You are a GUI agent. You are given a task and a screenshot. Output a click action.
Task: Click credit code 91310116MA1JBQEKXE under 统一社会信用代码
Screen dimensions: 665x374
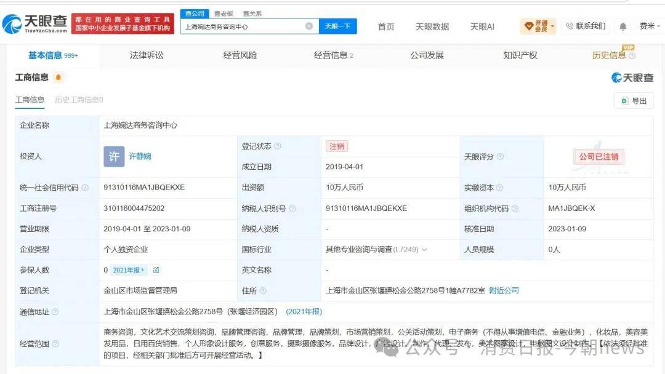144,187
